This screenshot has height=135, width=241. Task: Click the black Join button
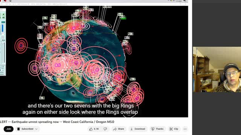pyautogui.click(x=9, y=129)
